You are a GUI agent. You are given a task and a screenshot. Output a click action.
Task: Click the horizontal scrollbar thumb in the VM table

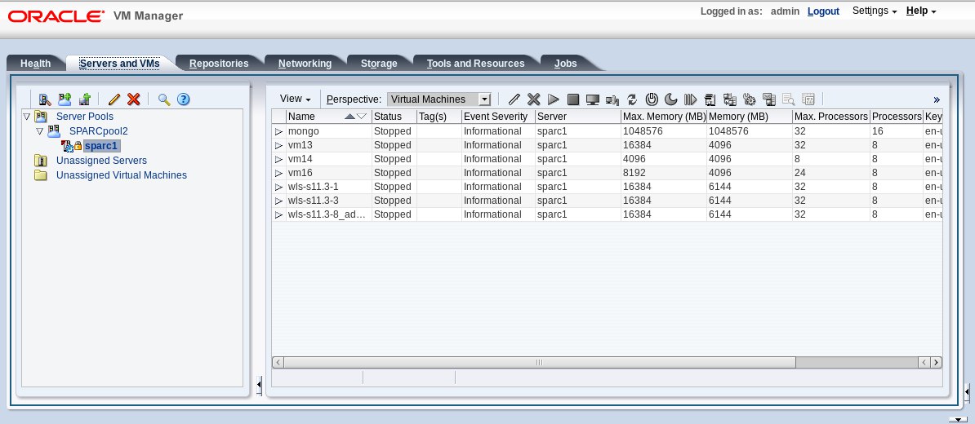(540, 362)
